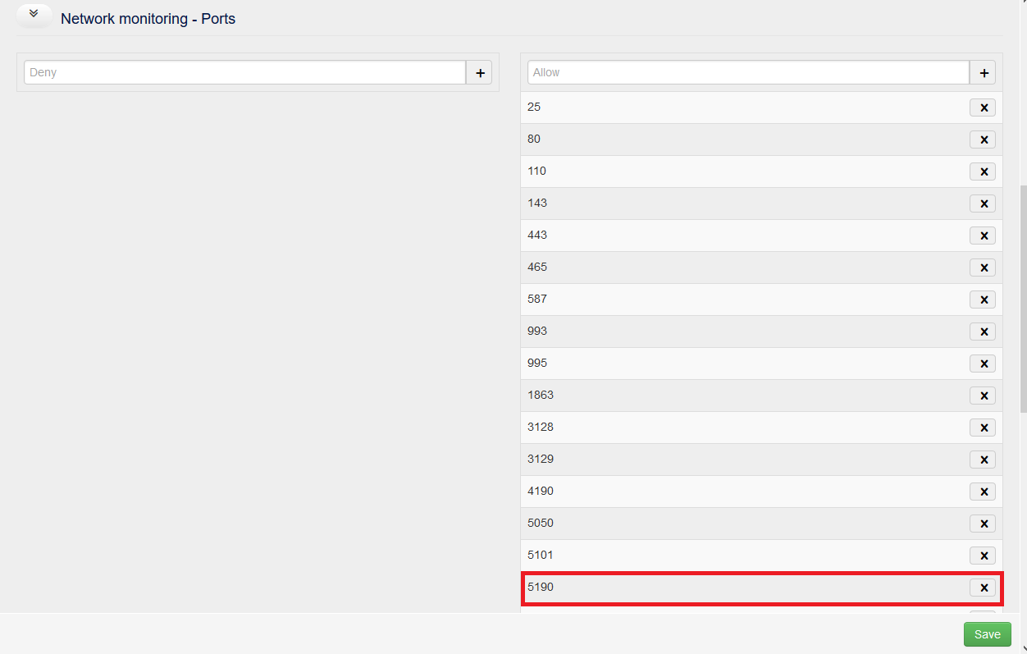Image resolution: width=1027 pixels, height=654 pixels.
Task: Remove port 465 from allowed ports
Action: click(x=983, y=268)
